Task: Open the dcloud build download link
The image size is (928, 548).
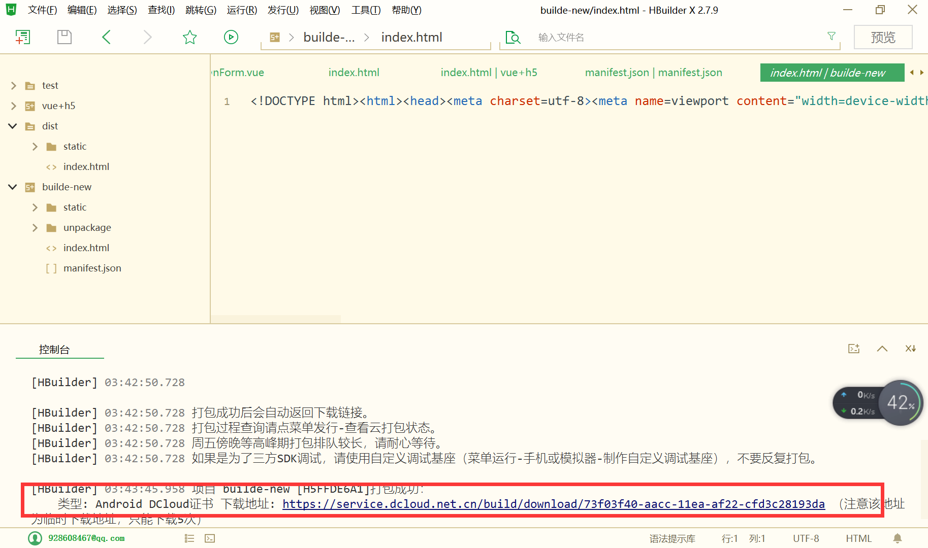Action: point(554,504)
